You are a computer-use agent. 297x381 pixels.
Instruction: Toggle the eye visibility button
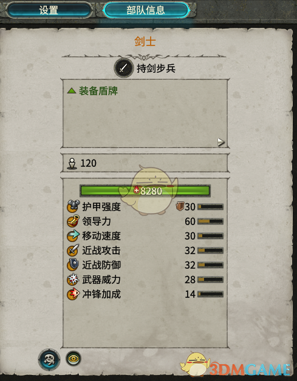pos(73,359)
